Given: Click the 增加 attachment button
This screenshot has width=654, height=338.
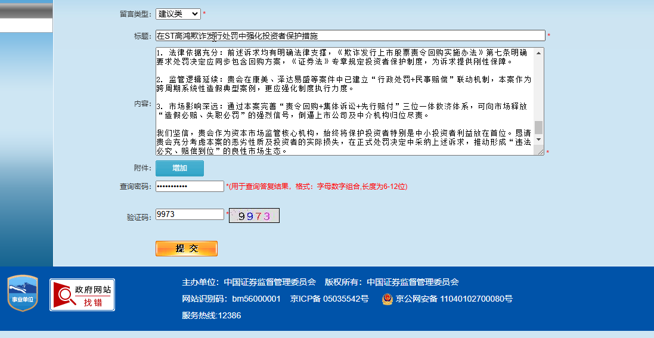Looking at the screenshot, I should [x=180, y=168].
